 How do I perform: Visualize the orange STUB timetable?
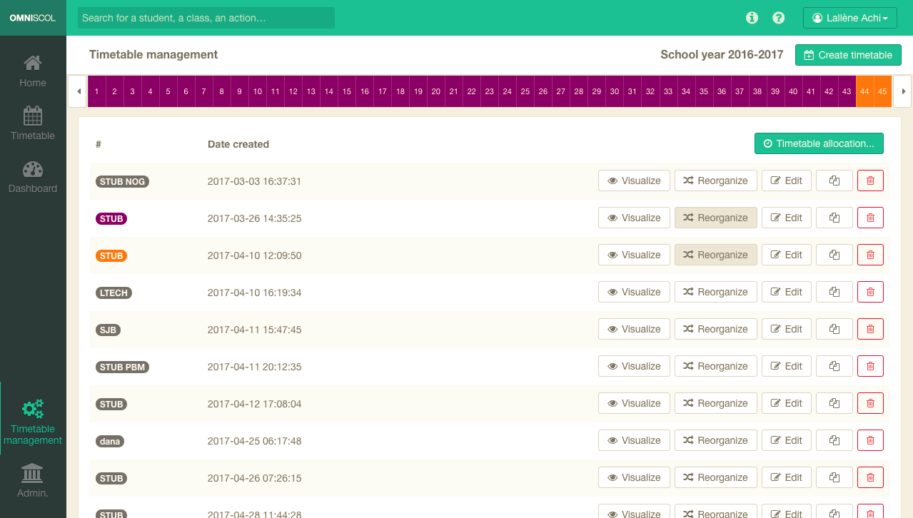click(634, 255)
